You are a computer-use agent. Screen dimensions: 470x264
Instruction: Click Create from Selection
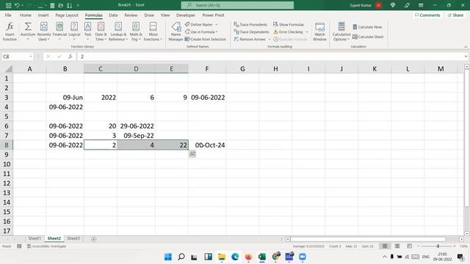tap(206, 39)
